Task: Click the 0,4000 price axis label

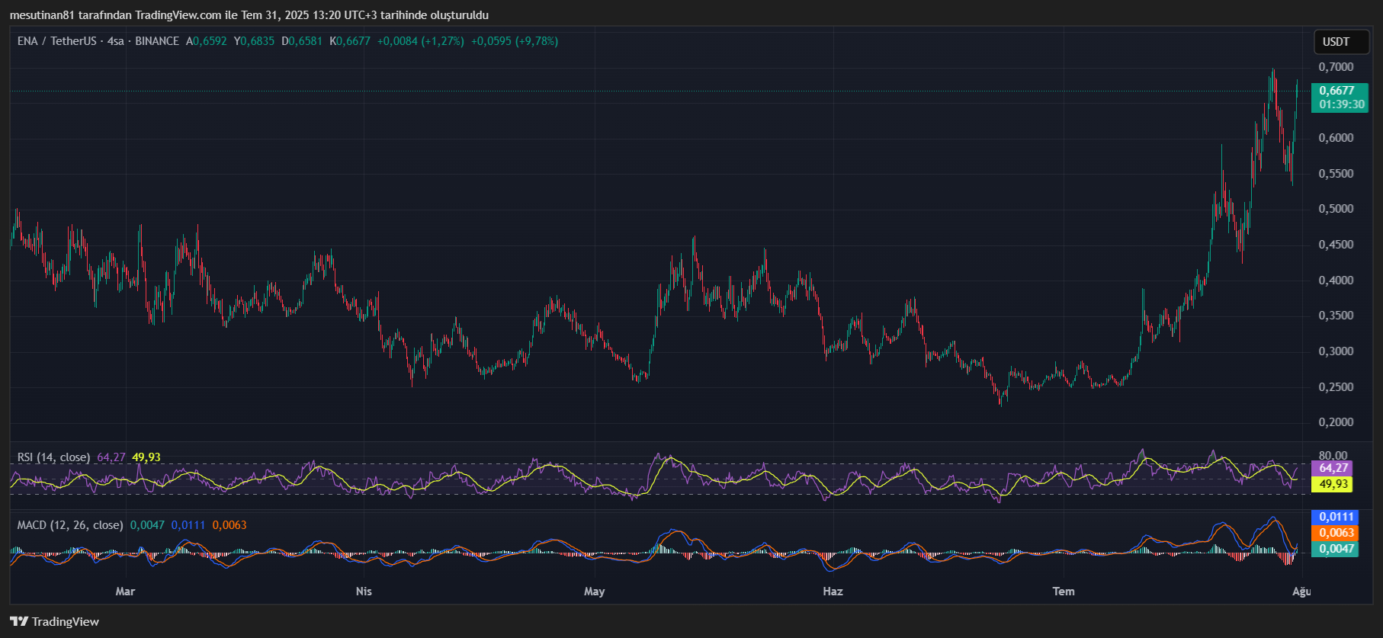Action: tap(1336, 281)
